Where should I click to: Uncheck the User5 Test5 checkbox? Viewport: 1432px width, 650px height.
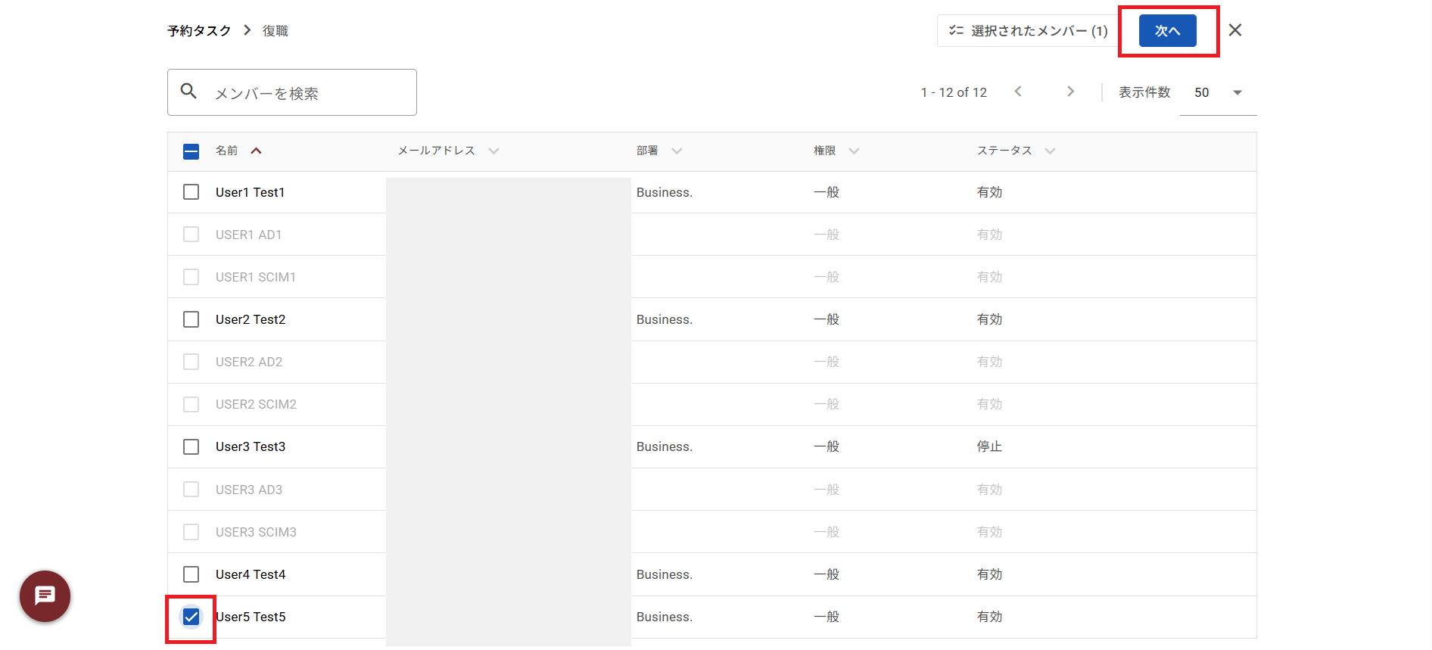click(x=191, y=617)
